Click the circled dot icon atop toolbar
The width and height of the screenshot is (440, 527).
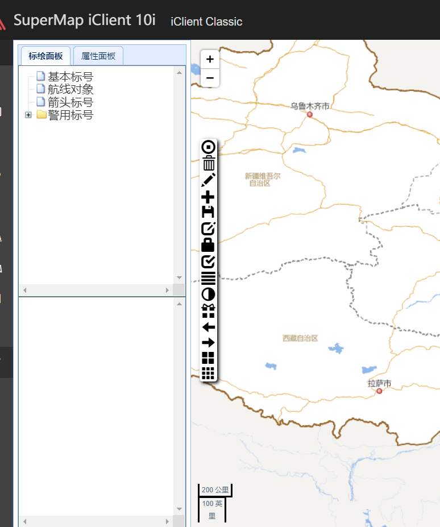click(x=209, y=147)
